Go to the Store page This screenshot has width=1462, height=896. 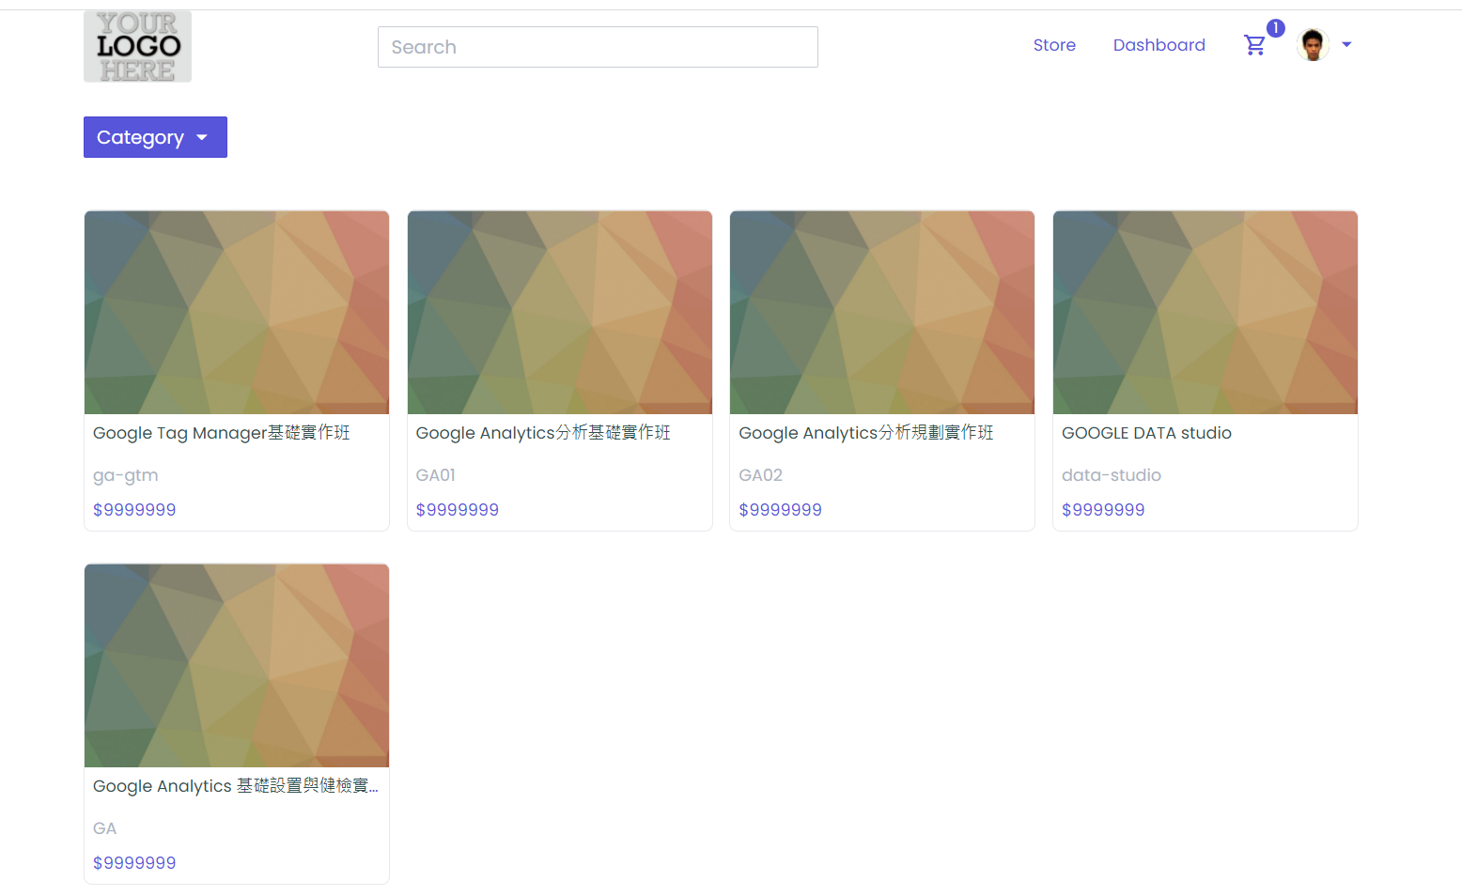pos(1054,45)
